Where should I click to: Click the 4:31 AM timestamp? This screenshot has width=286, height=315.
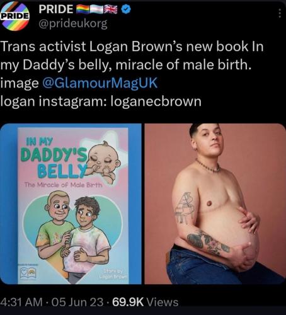pyautogui.click(x=21, y=302)
